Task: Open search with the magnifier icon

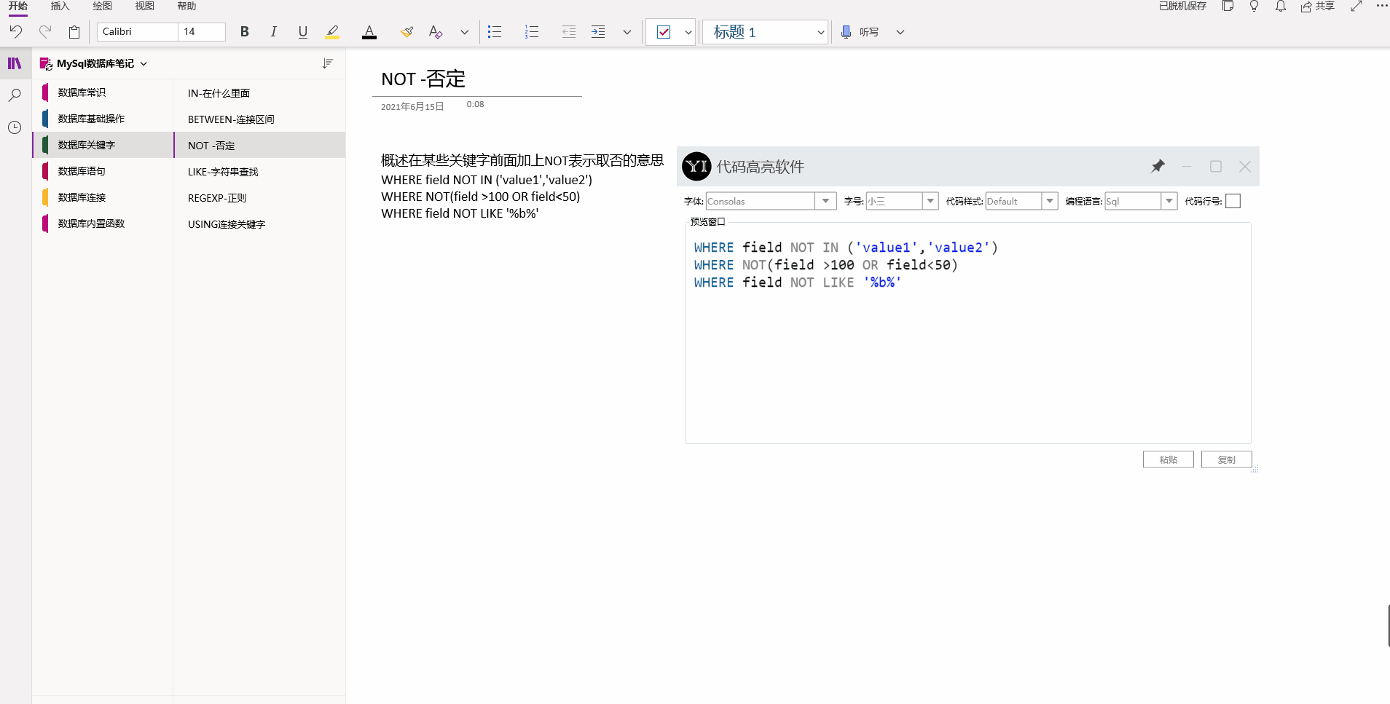Action: [15, 95]
